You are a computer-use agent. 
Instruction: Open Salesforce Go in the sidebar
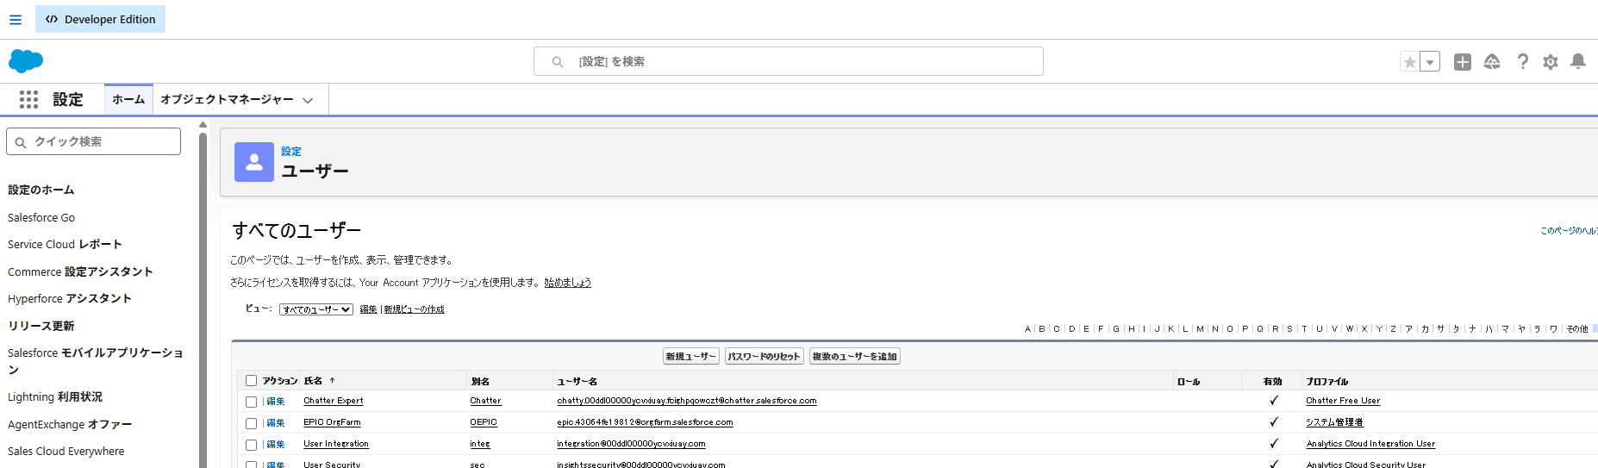[x=41, y=217]
